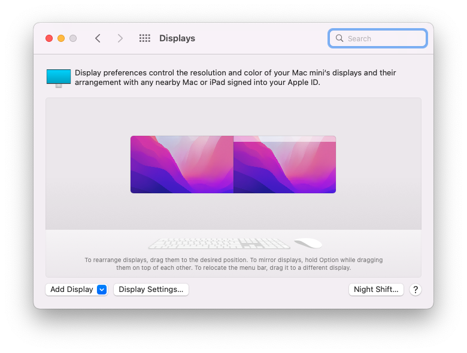Click the white menu bar strip on the right display

click(285, 139)
